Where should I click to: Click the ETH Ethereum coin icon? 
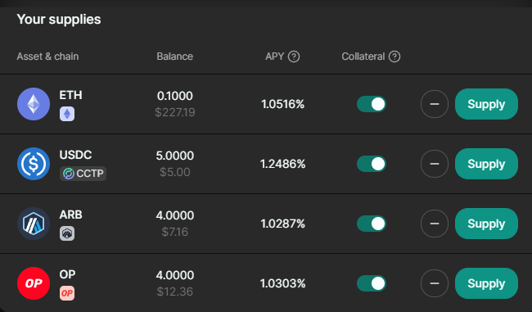[34, 104]
